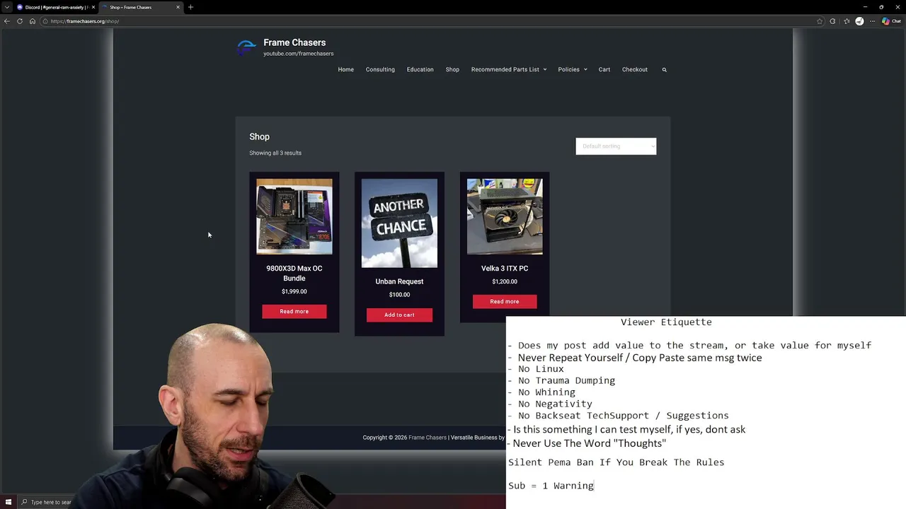Screen dimensions: 906x509
Task: Click the 'Sub = 1 Warning' line
Action: (551, 486)
